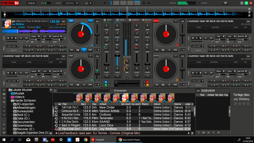Screen dimensions: 254x143
Task: Click the pitch slider on deck 1
Action: click(97, 35)
